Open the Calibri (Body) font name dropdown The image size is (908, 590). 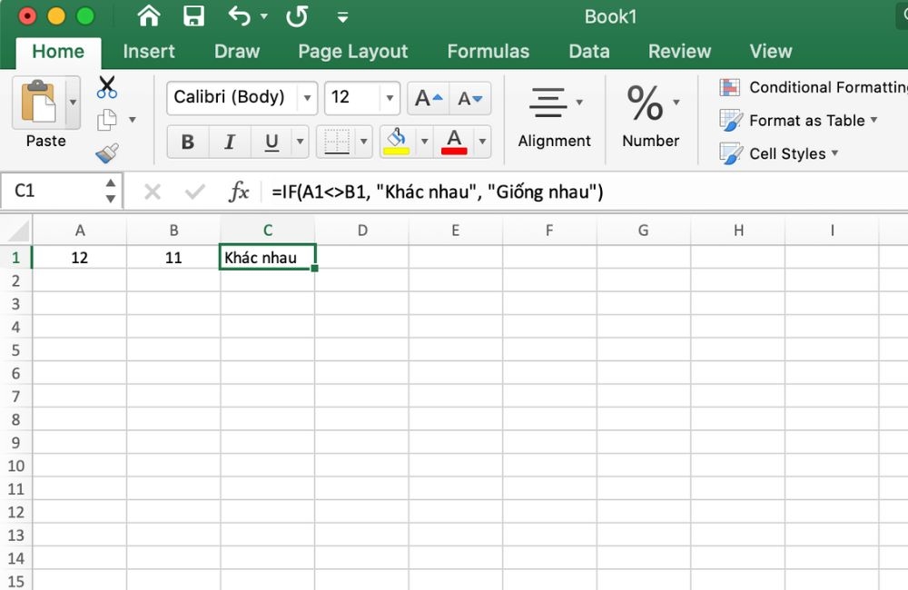tap(309, 98)
